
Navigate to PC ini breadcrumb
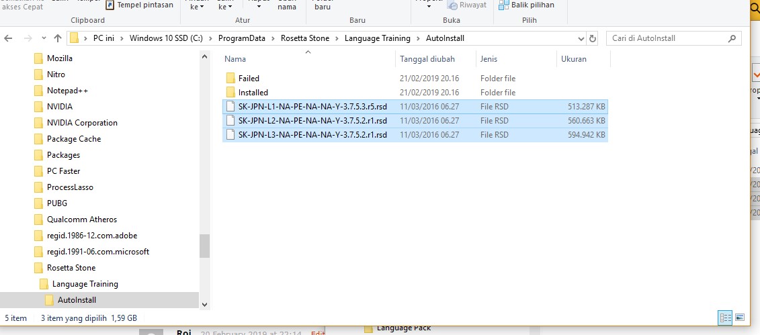(103, 38)
